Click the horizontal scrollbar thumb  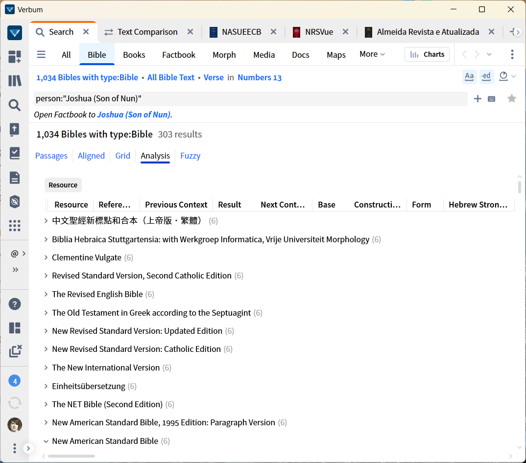tap(72, 456)
